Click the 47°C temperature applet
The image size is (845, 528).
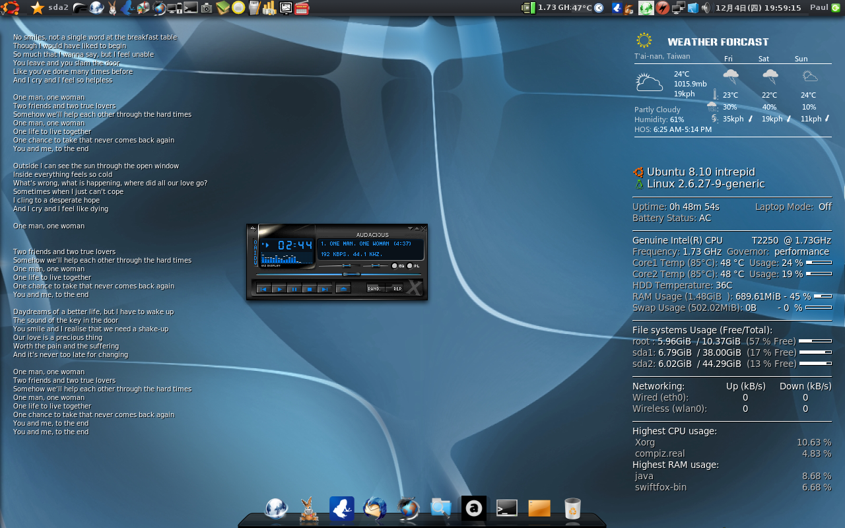[x=582, y=8]
